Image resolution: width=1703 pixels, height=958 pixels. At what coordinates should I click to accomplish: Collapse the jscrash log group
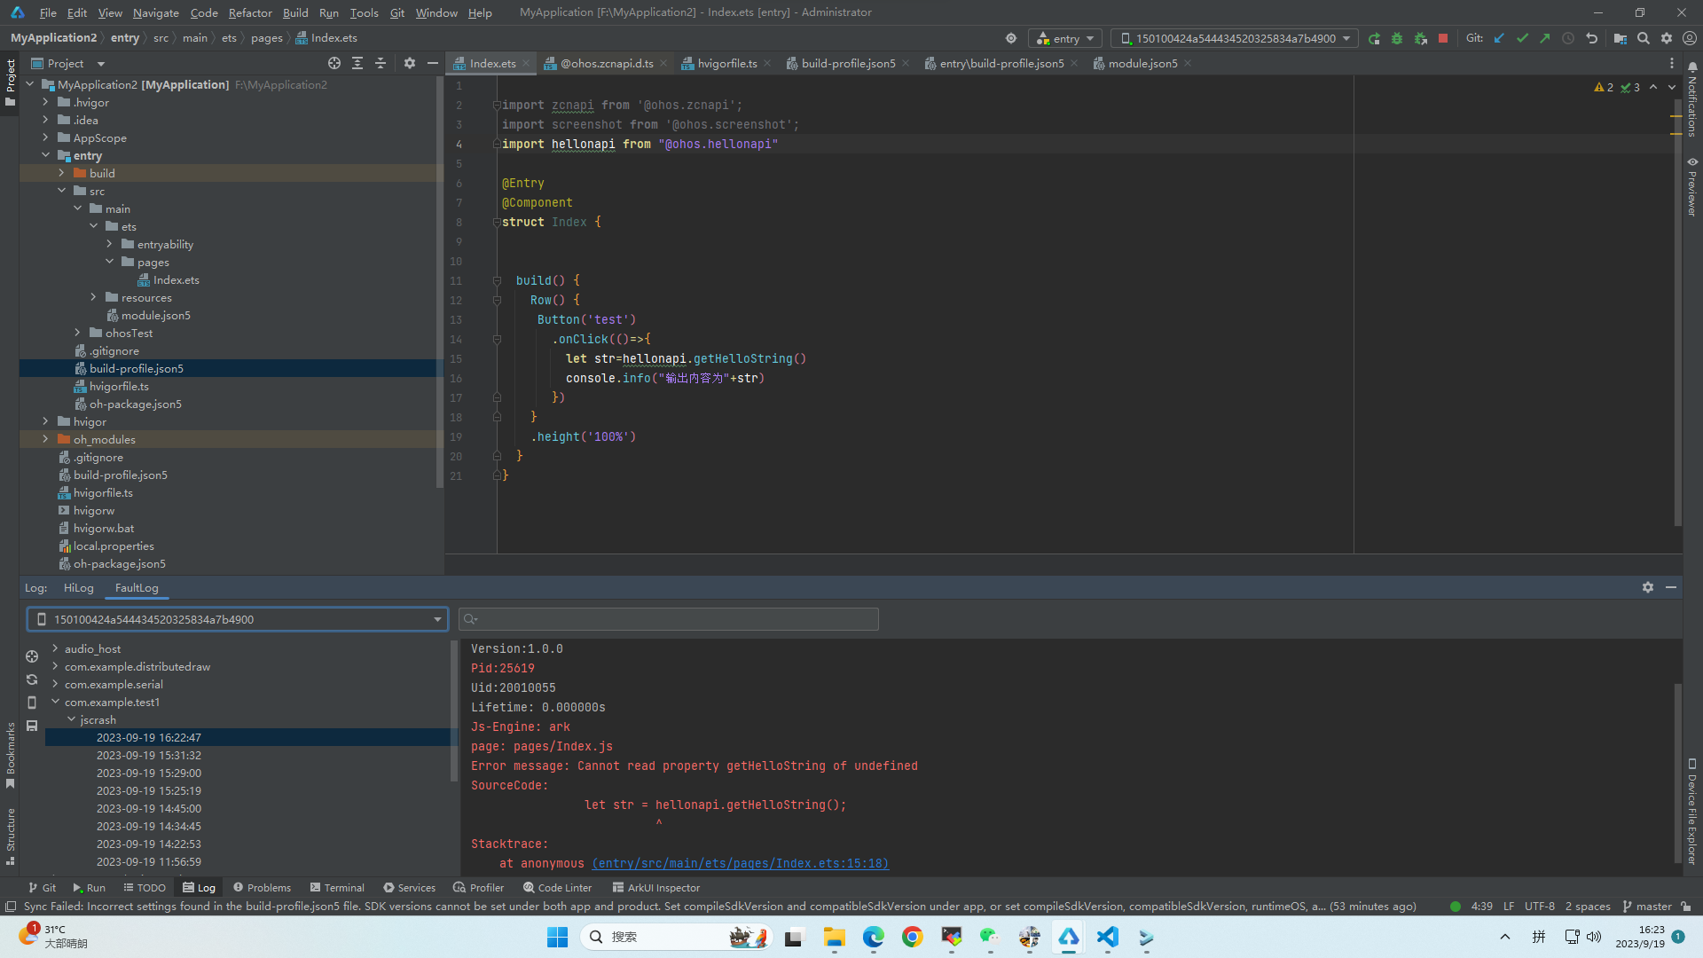point(72,719)
